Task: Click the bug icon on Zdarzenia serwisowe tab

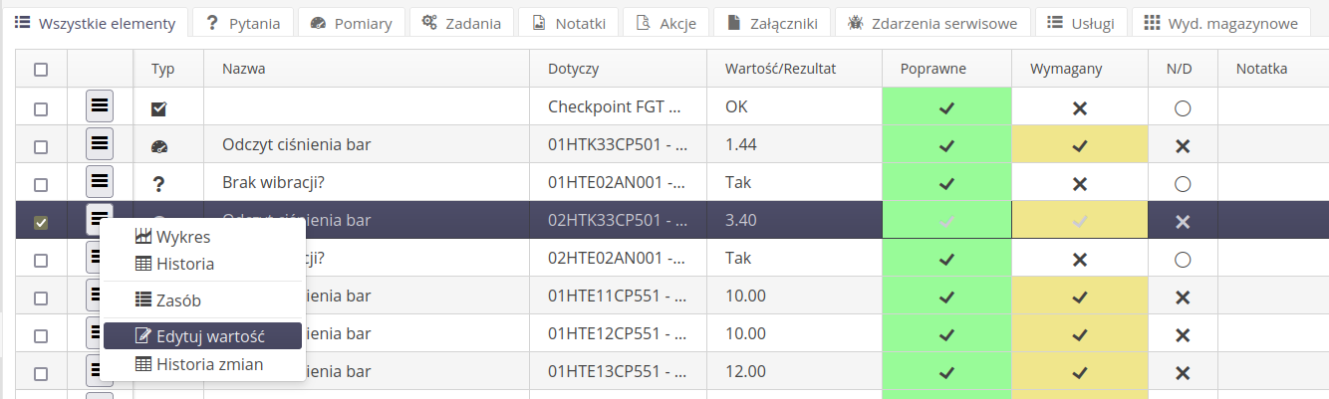Action: pos(855,23)
